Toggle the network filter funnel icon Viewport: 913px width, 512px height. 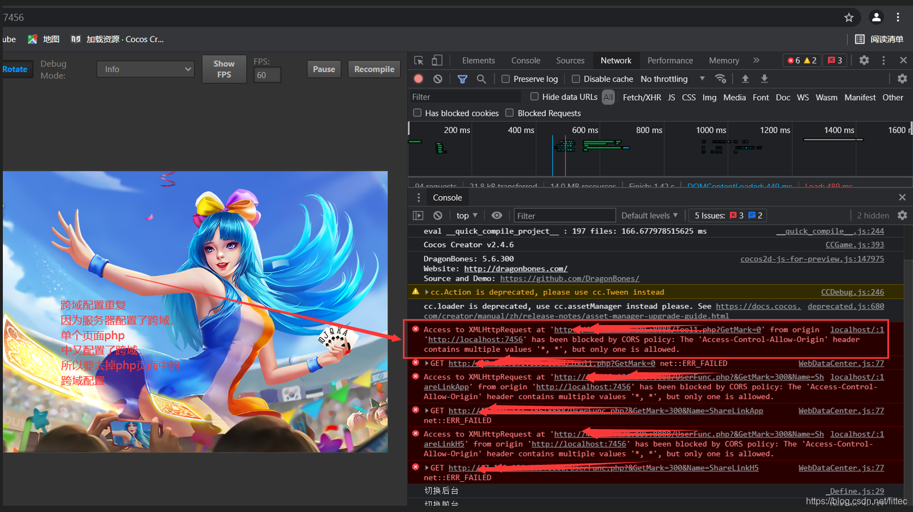tap(463, 79)
